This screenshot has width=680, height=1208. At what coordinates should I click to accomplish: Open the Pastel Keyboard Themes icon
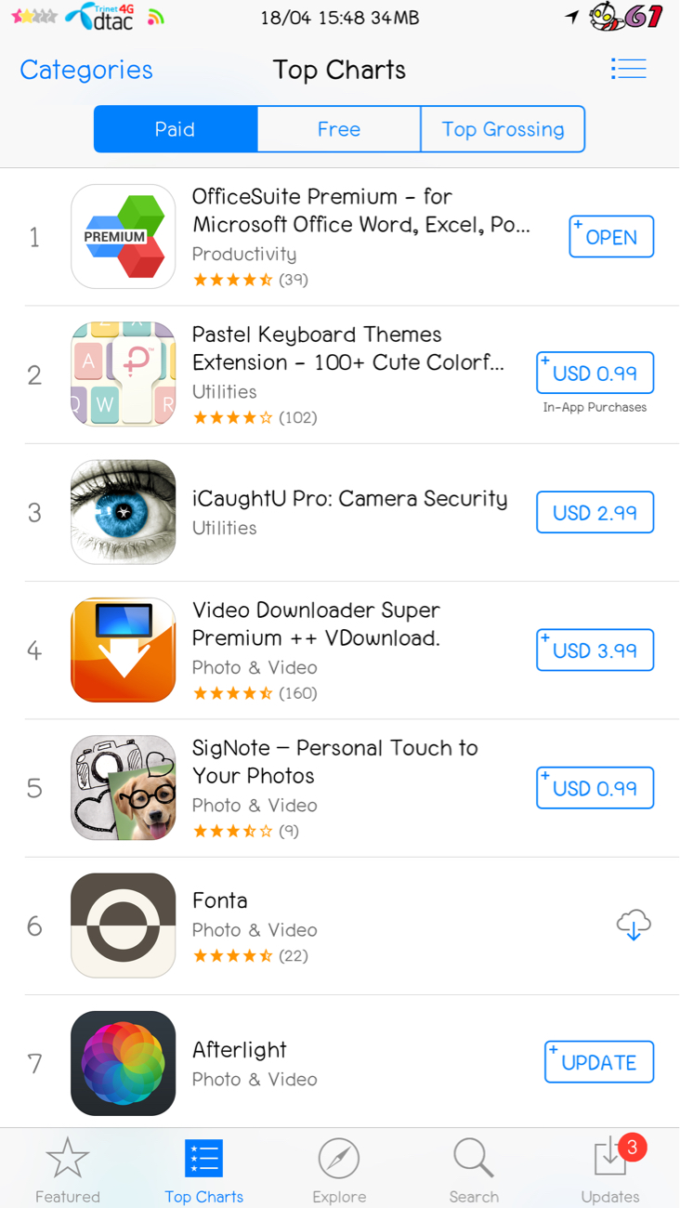coord(124,374)
